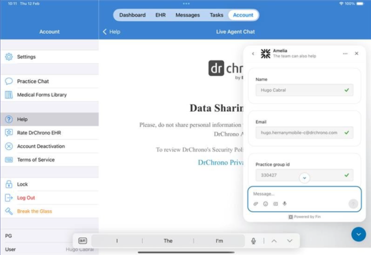Tap the Terms of Service label

pyautogui.click(x=36, y=160)
